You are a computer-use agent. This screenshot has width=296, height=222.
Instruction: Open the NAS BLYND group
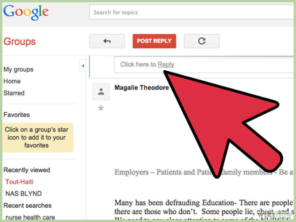[23, 194]
